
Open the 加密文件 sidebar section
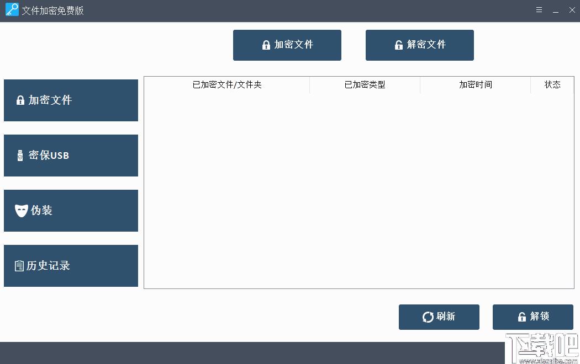point(71,100)
